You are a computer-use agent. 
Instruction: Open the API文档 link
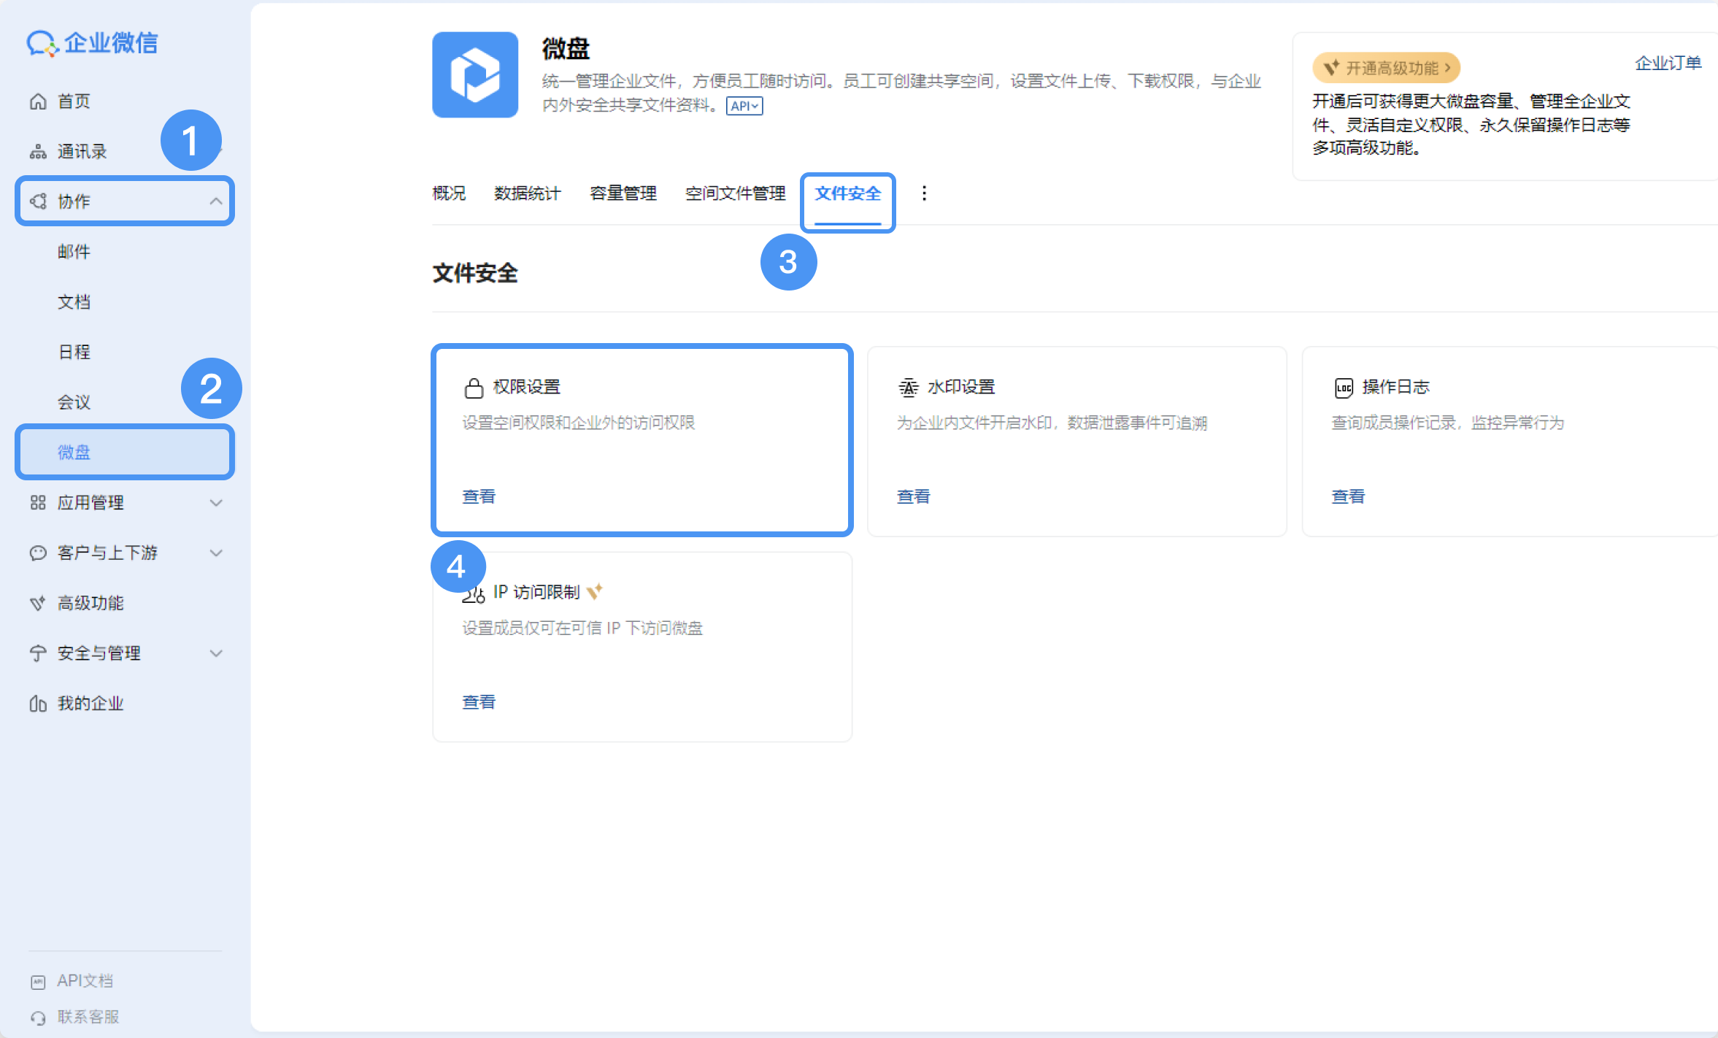tap(85, 981)
